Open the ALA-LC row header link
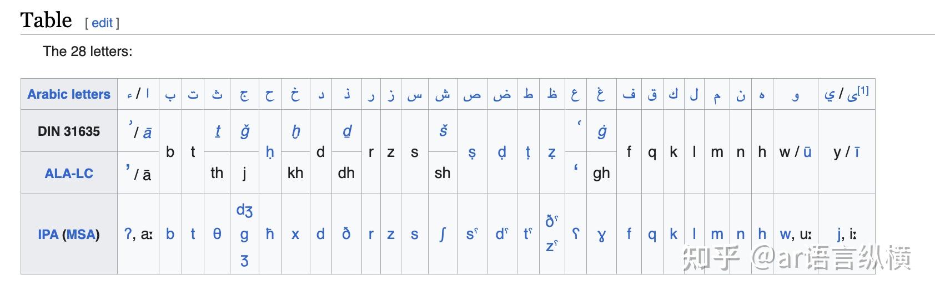 (69, 174)
